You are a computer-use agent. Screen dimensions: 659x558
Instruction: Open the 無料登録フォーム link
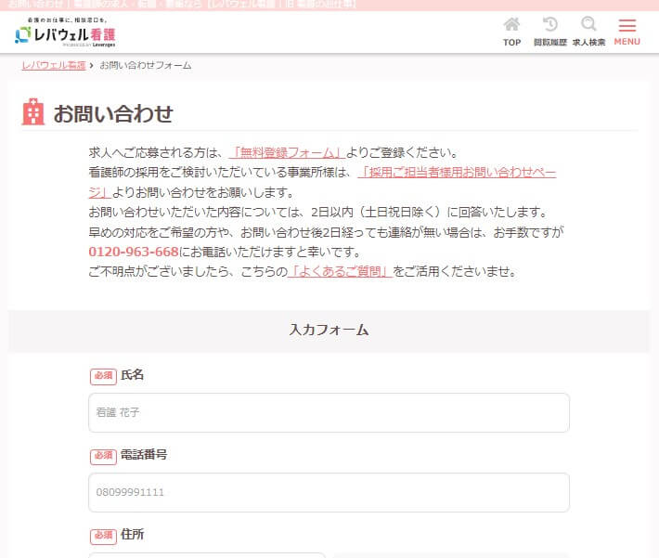[x=288, y=153]
